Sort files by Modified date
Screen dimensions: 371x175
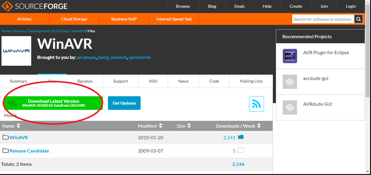pyautogui.click(x=150, y=126)
